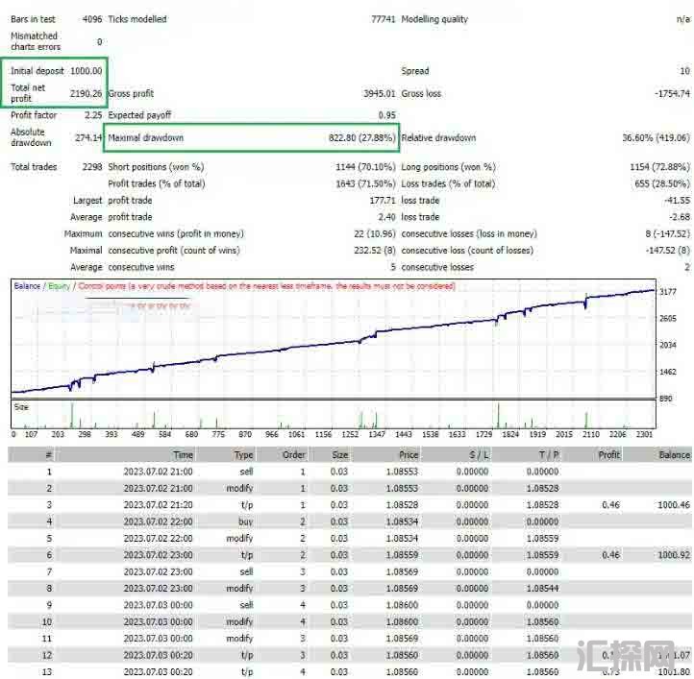Click the Price column header
694x679 pixels.
[x=409, y=455]
